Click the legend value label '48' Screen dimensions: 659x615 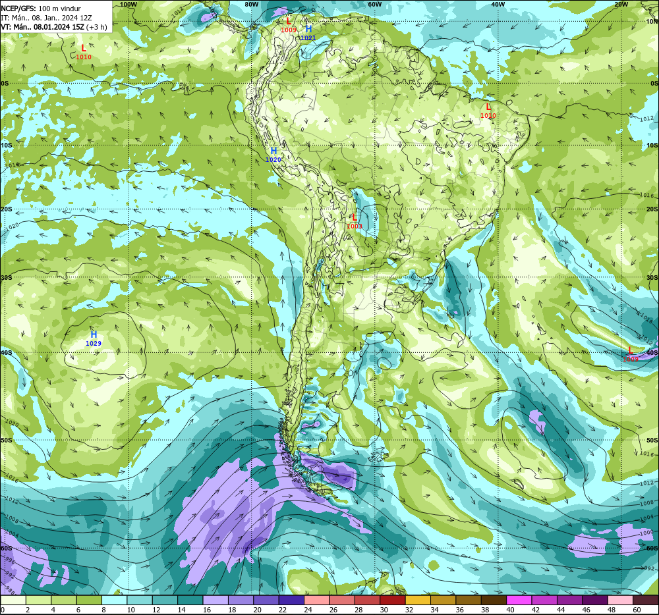(x=612, y=610)
